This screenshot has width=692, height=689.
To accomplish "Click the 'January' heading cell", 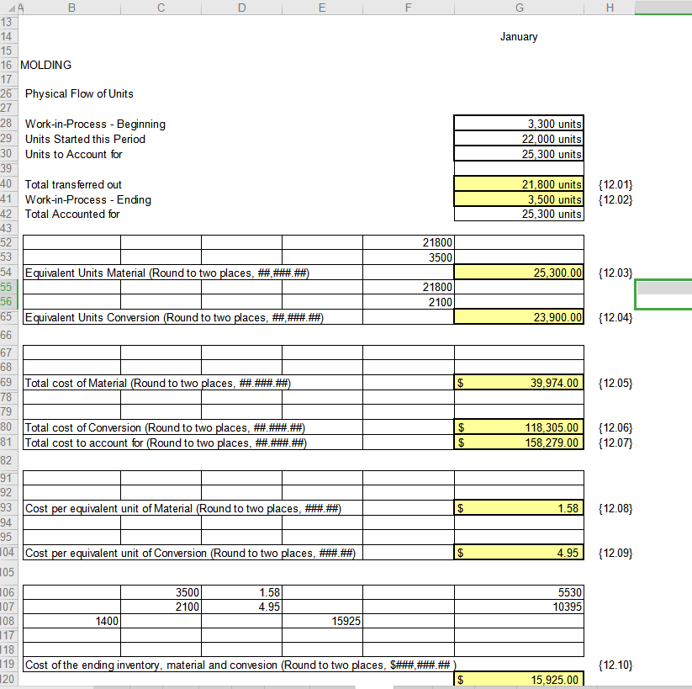I will [519, 37].
